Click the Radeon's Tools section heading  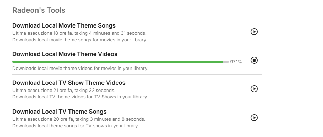click(x=39, y=10)
